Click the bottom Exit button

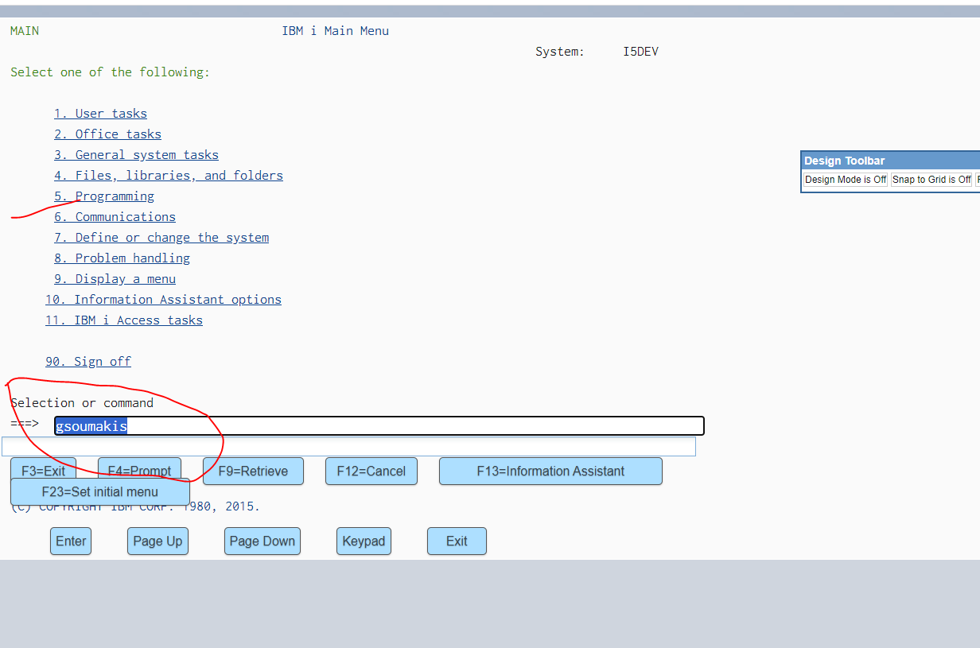coord(457,541)
